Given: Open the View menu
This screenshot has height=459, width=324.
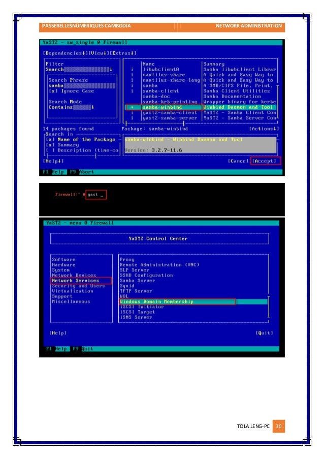Looking at the screenshot, I should pos(99,53).
